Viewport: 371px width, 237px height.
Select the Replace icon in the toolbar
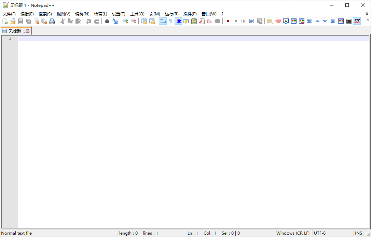point(115,21)
